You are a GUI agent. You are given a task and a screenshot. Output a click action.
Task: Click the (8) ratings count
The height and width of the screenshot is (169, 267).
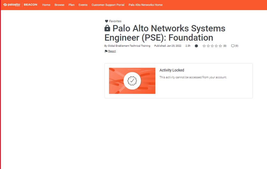(x=225, y=46)
